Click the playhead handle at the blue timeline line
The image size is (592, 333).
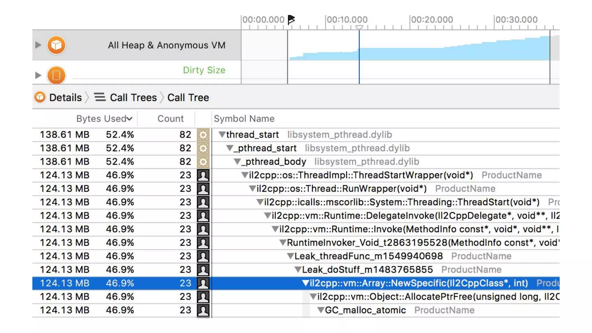click(359, 27)
